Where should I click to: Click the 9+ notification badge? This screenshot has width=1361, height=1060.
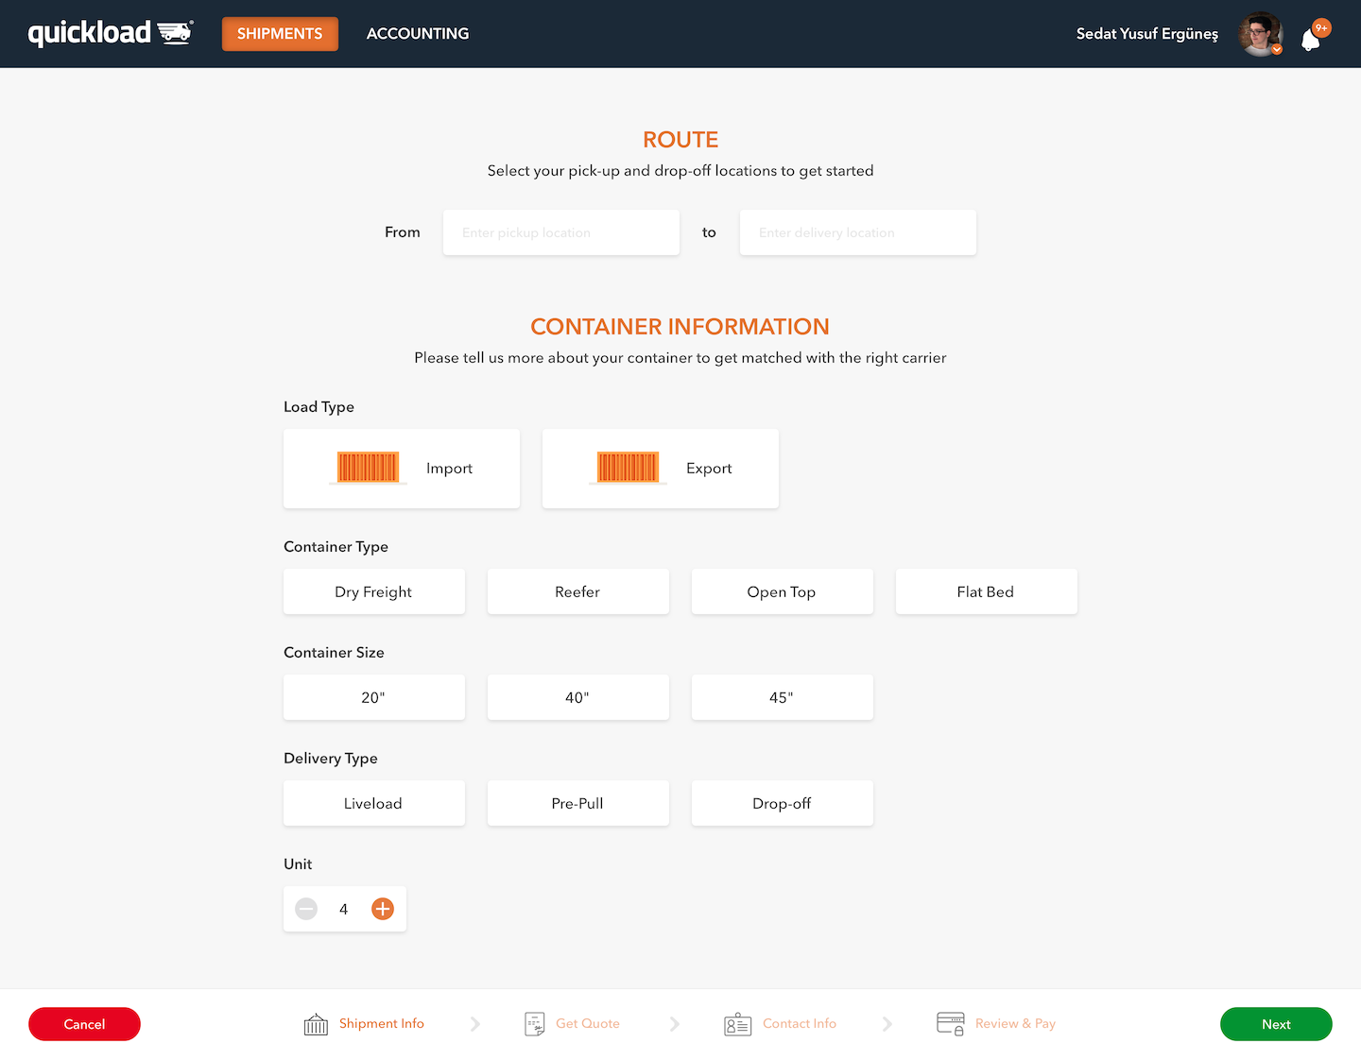coord(1321,28)
